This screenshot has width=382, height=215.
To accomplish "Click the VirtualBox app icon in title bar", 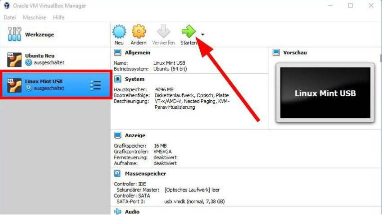I will 7,5.
